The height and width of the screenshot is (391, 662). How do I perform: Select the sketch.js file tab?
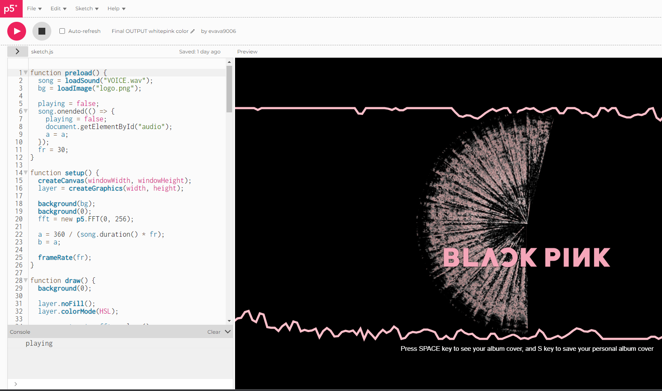(42, 52)
